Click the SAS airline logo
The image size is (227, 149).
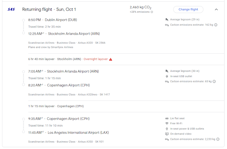click(11, 10)
